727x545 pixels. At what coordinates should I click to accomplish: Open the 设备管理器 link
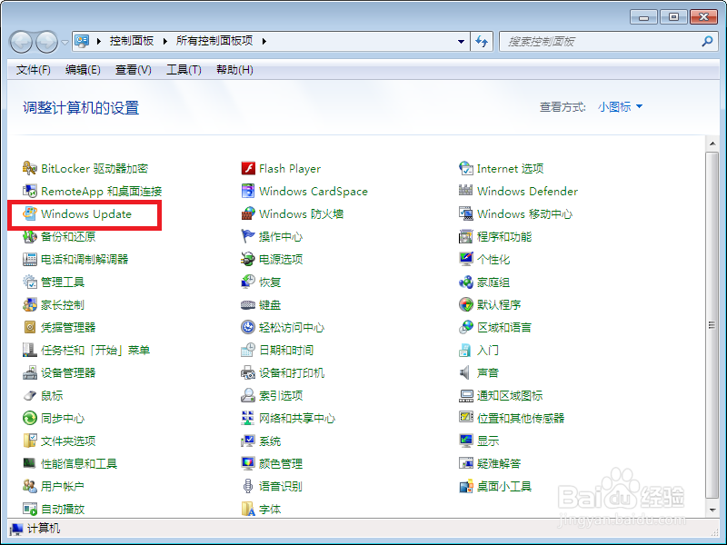pyautogui.click(x=68, y=372)
